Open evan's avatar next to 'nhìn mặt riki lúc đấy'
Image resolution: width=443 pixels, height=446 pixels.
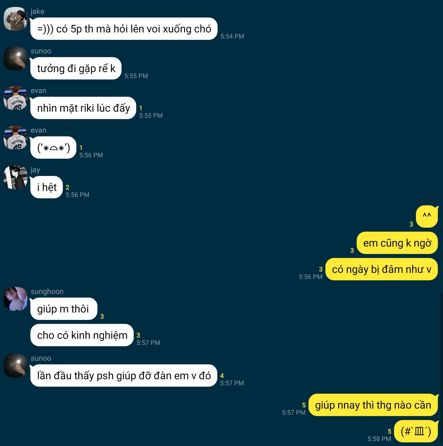[x=16, y=98]
